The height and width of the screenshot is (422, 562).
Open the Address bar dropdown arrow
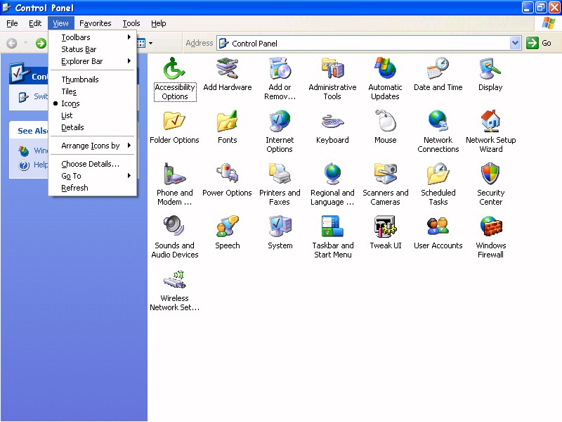coord(515,44)
